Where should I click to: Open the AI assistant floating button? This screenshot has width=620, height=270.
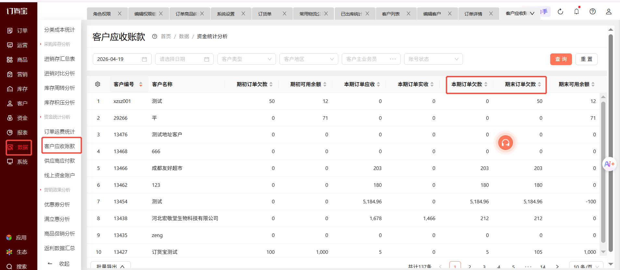coord(609,164)
